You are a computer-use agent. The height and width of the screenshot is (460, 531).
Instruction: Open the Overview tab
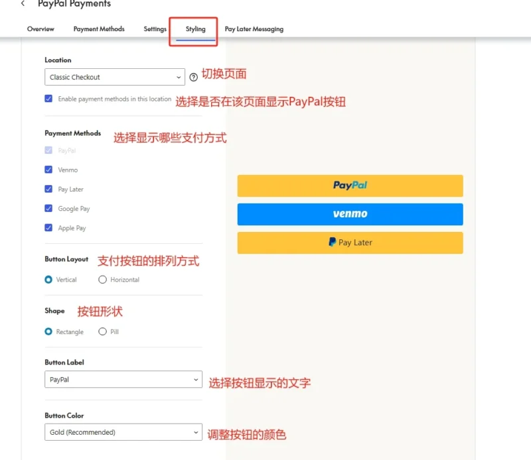(40, 29)
